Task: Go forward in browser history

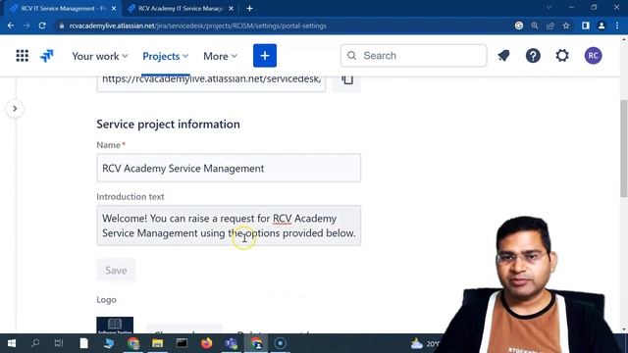Action: point(26,25)
